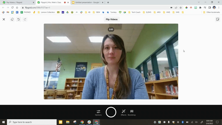This screenshot has width=222, height=125.
Task: Start recording with the round record button
Action: coord(111,112)
